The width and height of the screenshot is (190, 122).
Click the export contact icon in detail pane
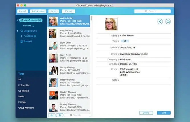(168, 21)
